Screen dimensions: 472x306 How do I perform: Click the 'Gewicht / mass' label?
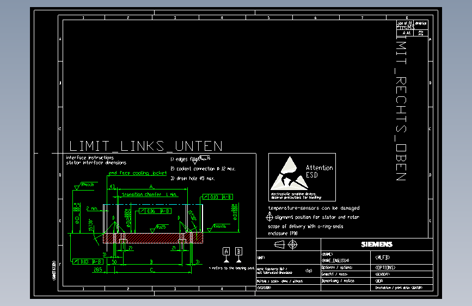[334, 274]
